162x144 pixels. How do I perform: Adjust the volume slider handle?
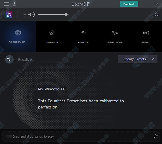tap(66, 15)
